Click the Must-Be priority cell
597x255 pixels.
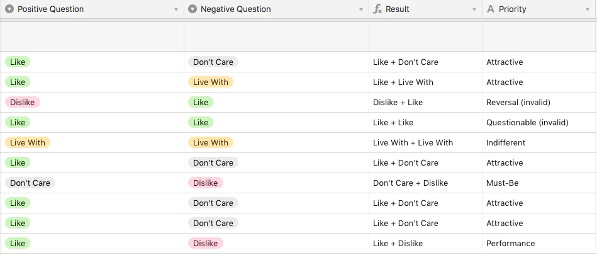[x=539, y=183]
